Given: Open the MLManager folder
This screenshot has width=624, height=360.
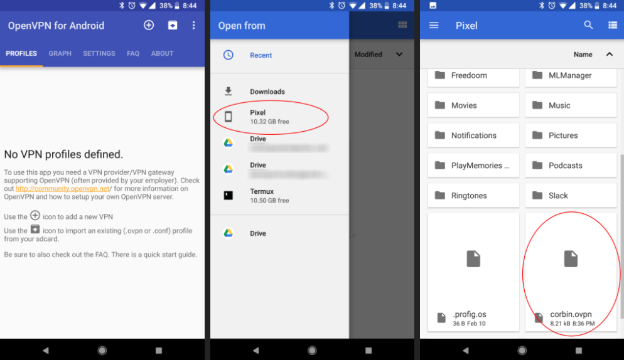Looking at the screenshot, I should coord(571,77).
